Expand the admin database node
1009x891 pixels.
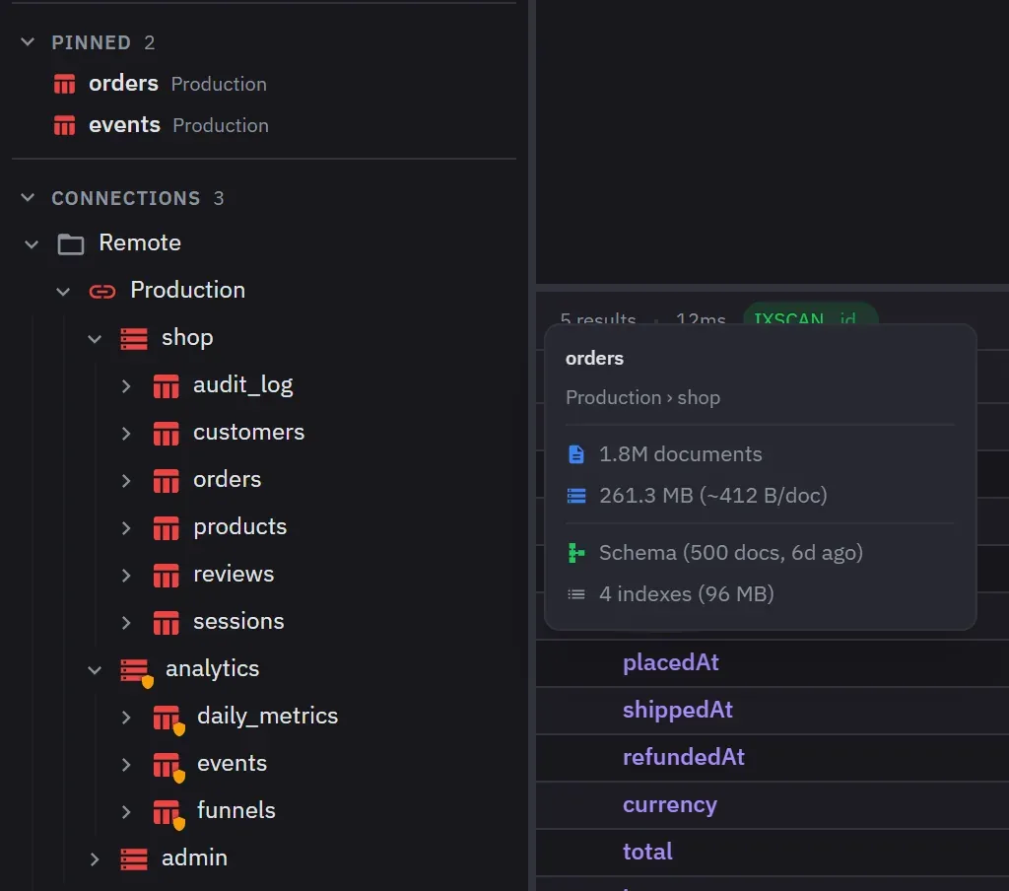pyautogui.click(x=95, y=858)
